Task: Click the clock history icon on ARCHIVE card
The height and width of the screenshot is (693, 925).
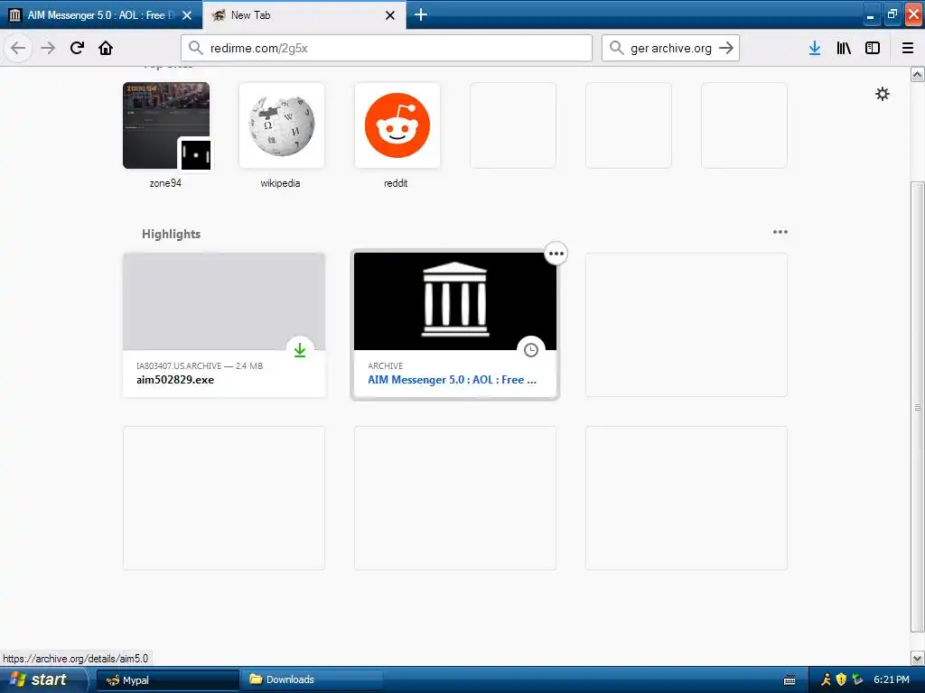Action: point(531,350)
